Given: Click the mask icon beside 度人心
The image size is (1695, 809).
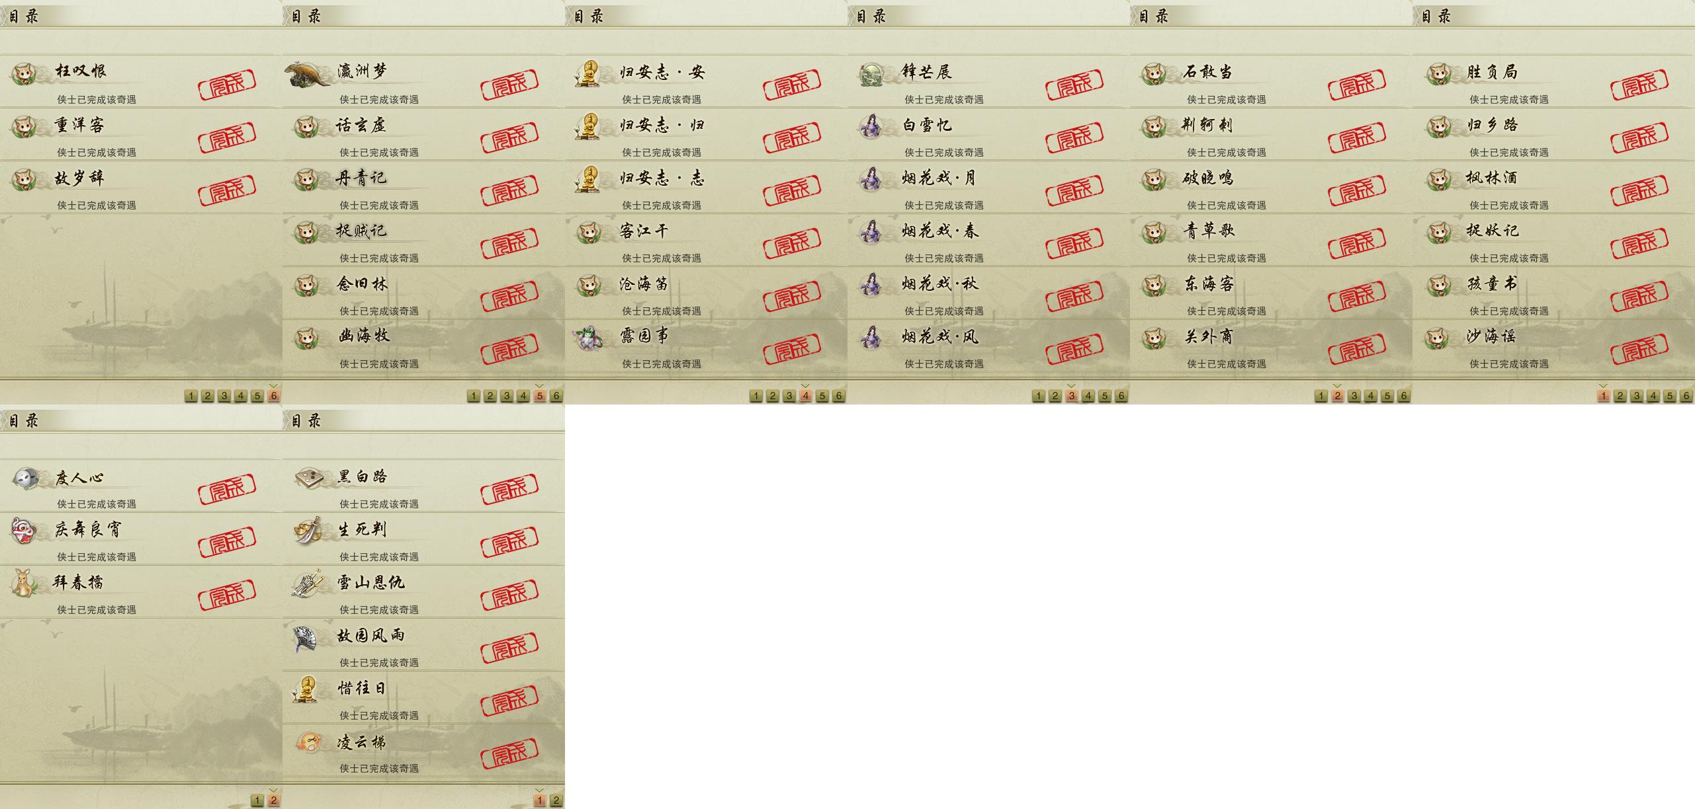Looking at the screenshot, I should click(25, 478).
